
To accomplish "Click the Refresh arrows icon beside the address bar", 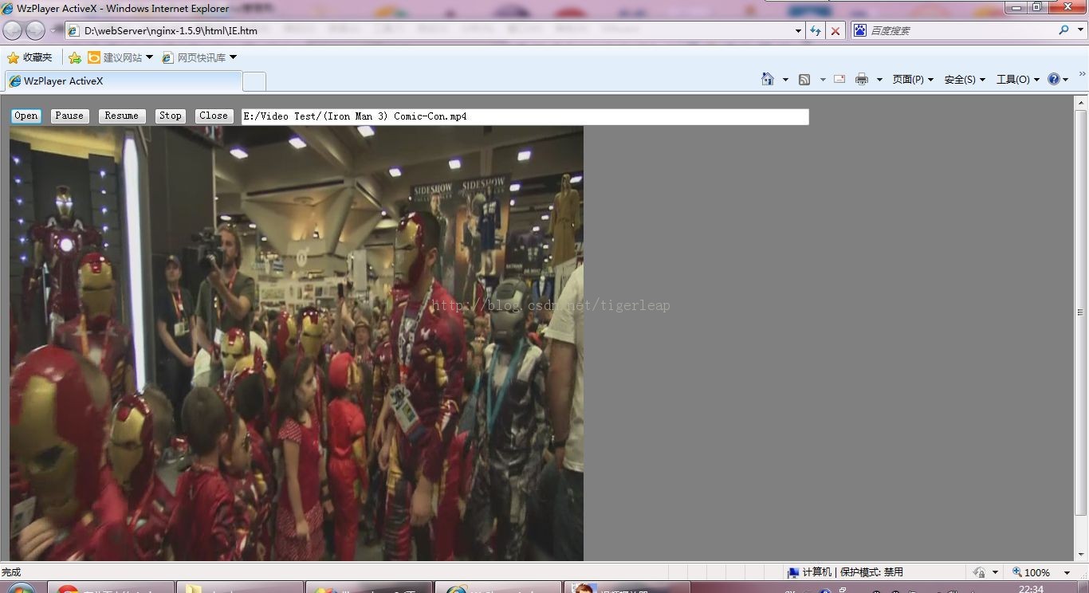I will click(815, 30).
